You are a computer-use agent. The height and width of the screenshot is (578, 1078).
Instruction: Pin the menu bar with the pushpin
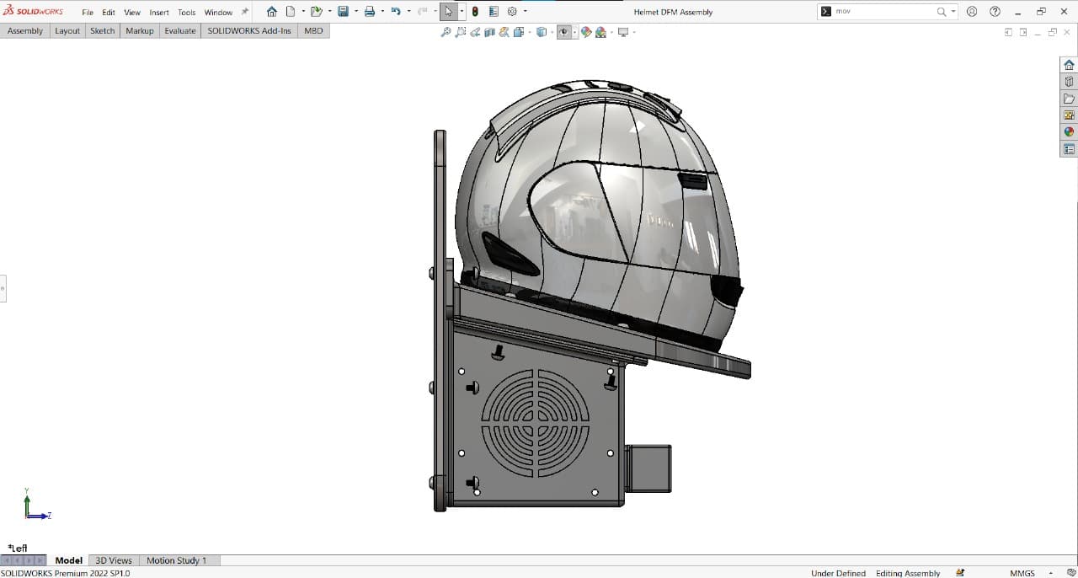[245, 12]
